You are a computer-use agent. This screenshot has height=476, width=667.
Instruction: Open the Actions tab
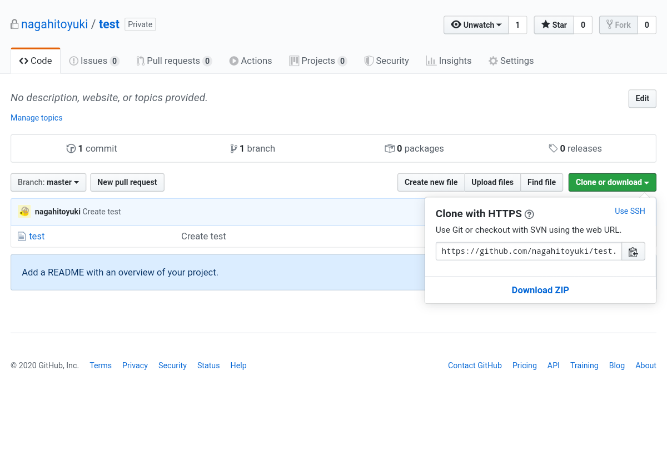(x=251, y=61)
